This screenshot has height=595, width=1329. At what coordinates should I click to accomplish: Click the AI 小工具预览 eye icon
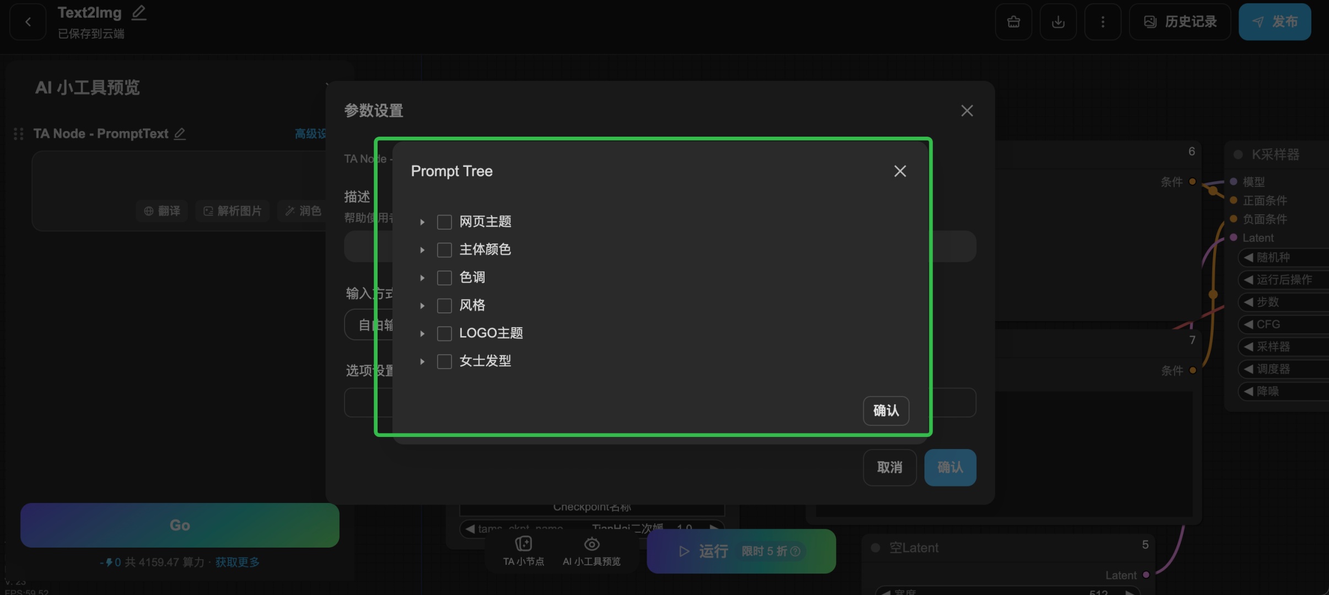(x=591, y=544)
